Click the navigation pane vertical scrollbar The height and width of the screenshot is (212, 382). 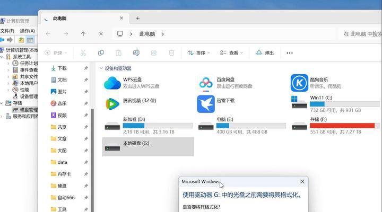[92, 161]
